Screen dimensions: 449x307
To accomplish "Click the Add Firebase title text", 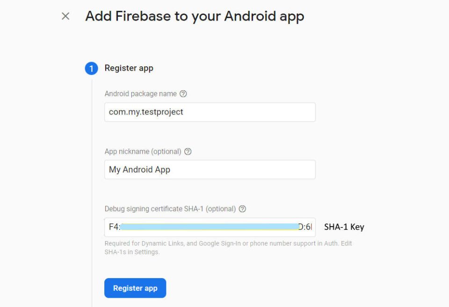I will click(x=194, y=16).
